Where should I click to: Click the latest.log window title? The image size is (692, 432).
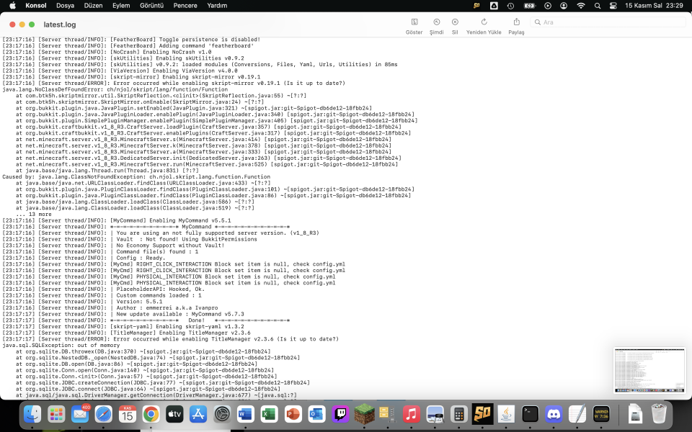point(60,24)
